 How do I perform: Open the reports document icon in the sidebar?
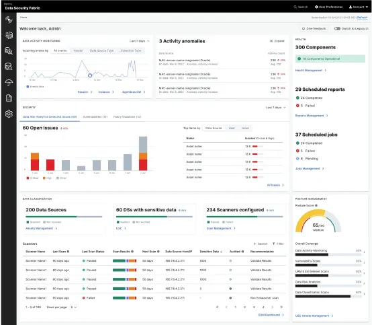pos(9,98)
